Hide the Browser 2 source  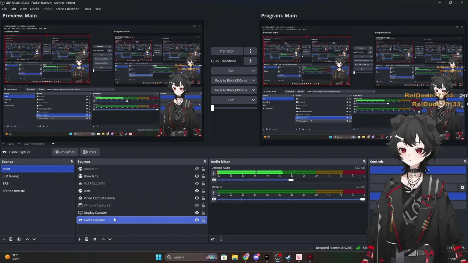coord(197,176)
